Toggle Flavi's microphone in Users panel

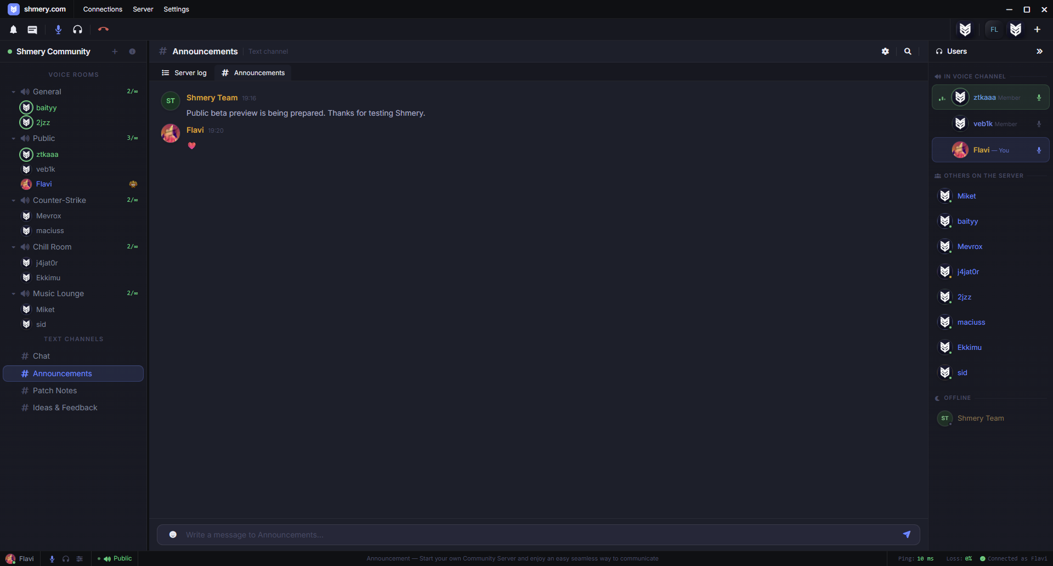(x=1039, y=150)
